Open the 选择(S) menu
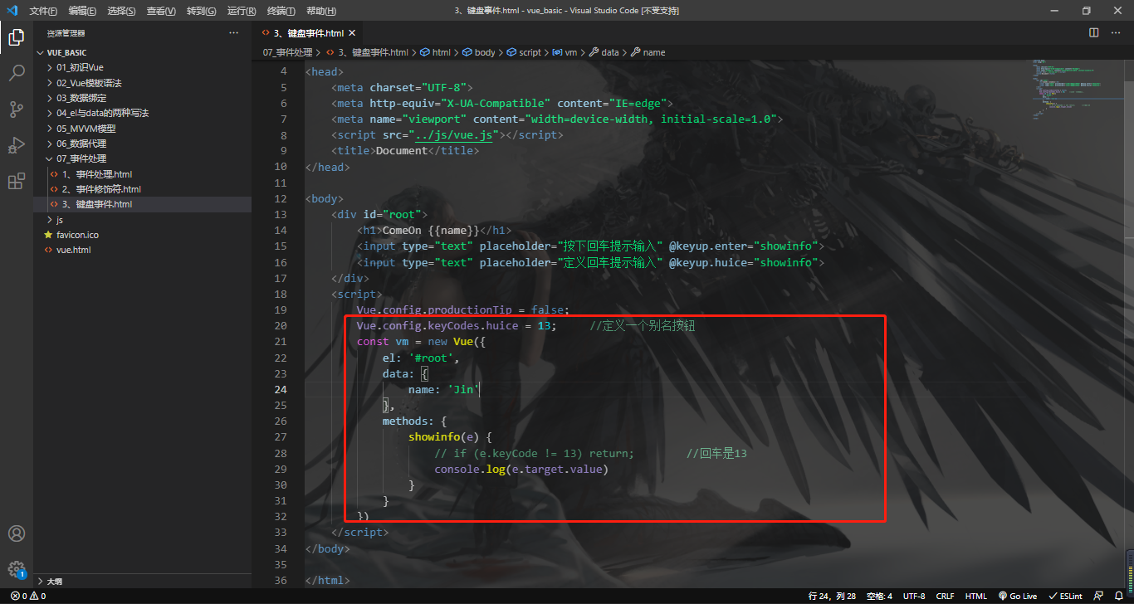The height and width of the screenshot is (604, 1134). click(x=121, y=11)
